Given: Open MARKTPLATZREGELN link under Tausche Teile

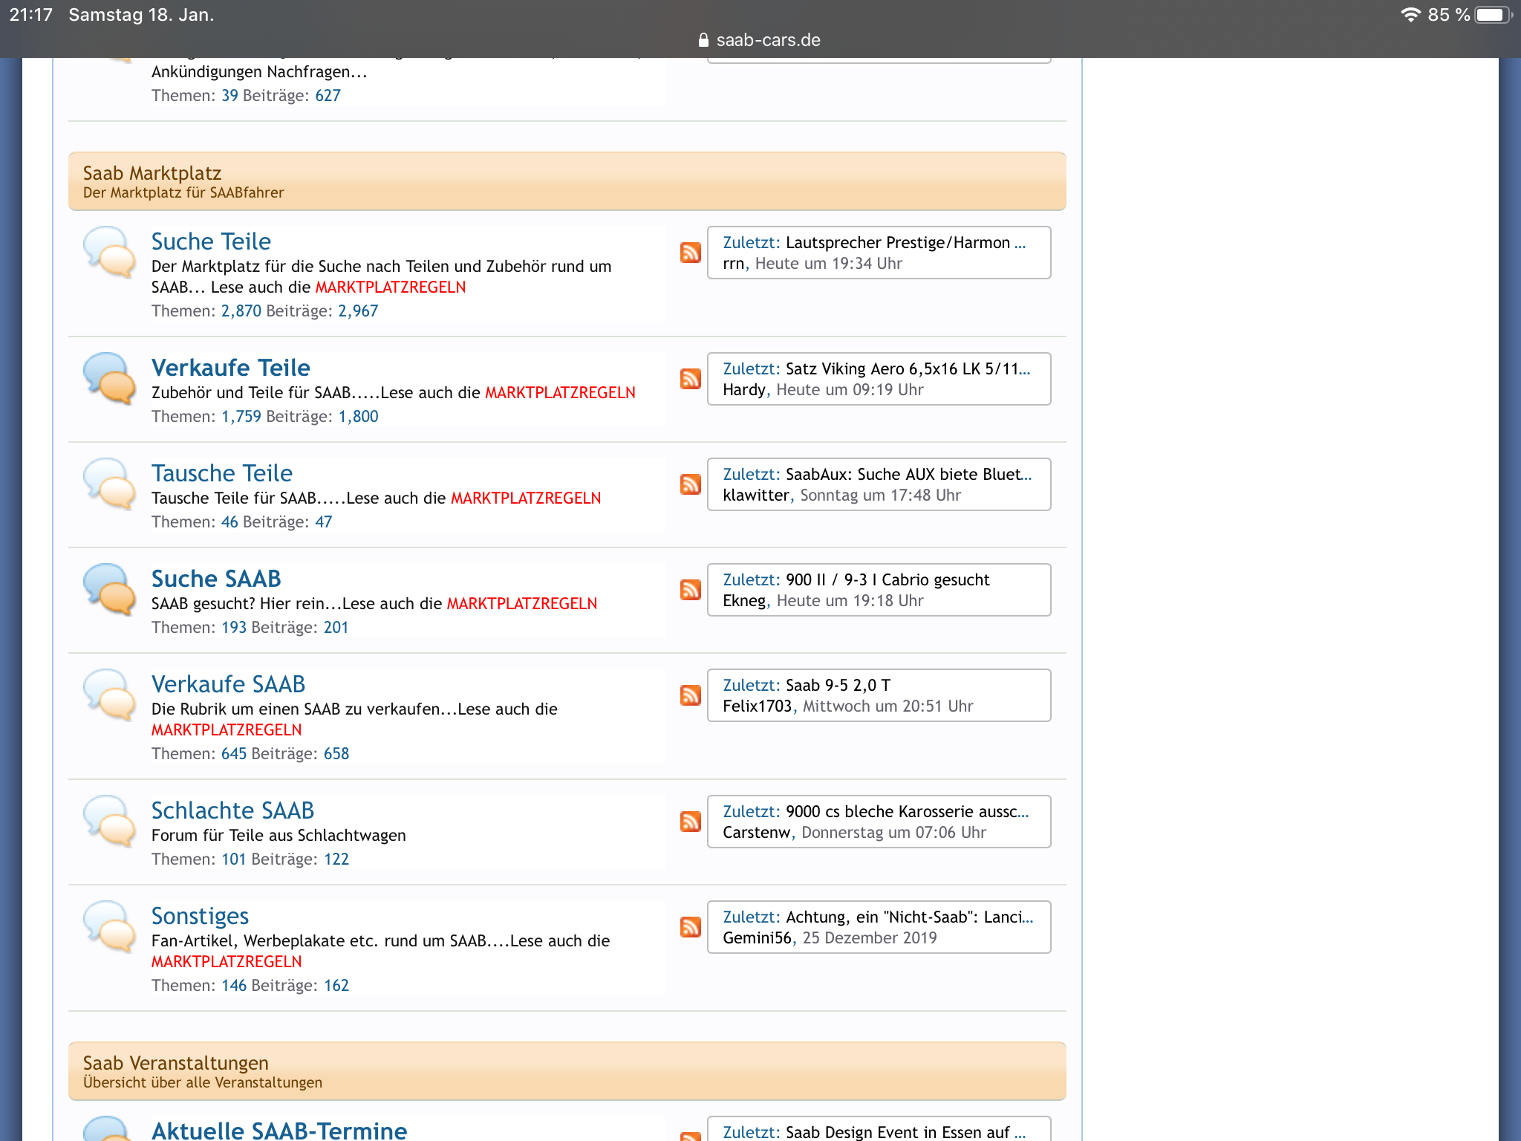Looking at the screenshot, I should tap(526, 498).
